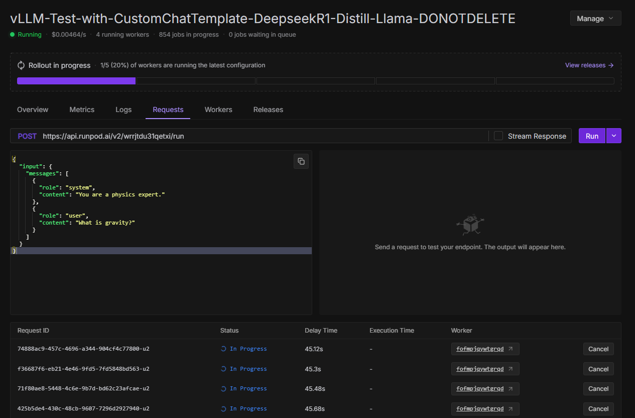
Task: Click the 854 jobs in progress text
Action: coord(189,35)
